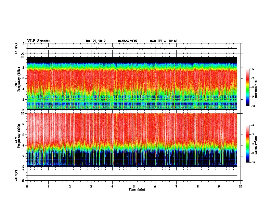Click the ch.1 colorbar PSD unit label
This screenshot has height=209, width=271.
(x=256, y=89)
